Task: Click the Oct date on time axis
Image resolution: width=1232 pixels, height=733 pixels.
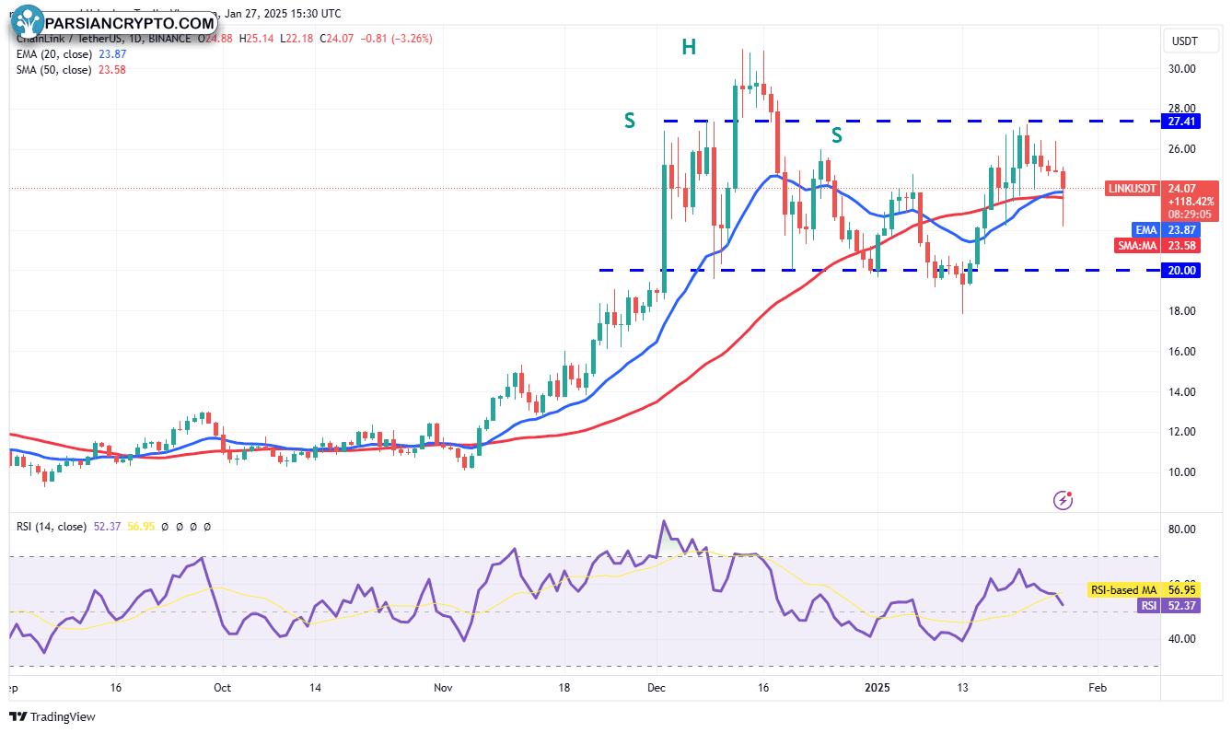Action: point(222,687)
